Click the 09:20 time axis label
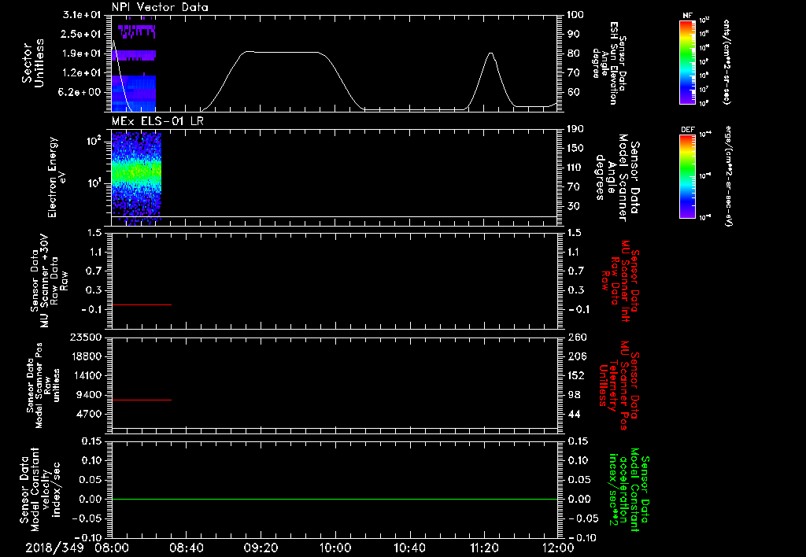806x557 pixels. [x=261, y=548]
